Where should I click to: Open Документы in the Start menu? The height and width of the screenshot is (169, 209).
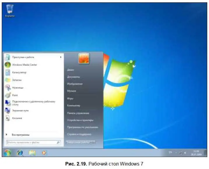click(73, 77)
